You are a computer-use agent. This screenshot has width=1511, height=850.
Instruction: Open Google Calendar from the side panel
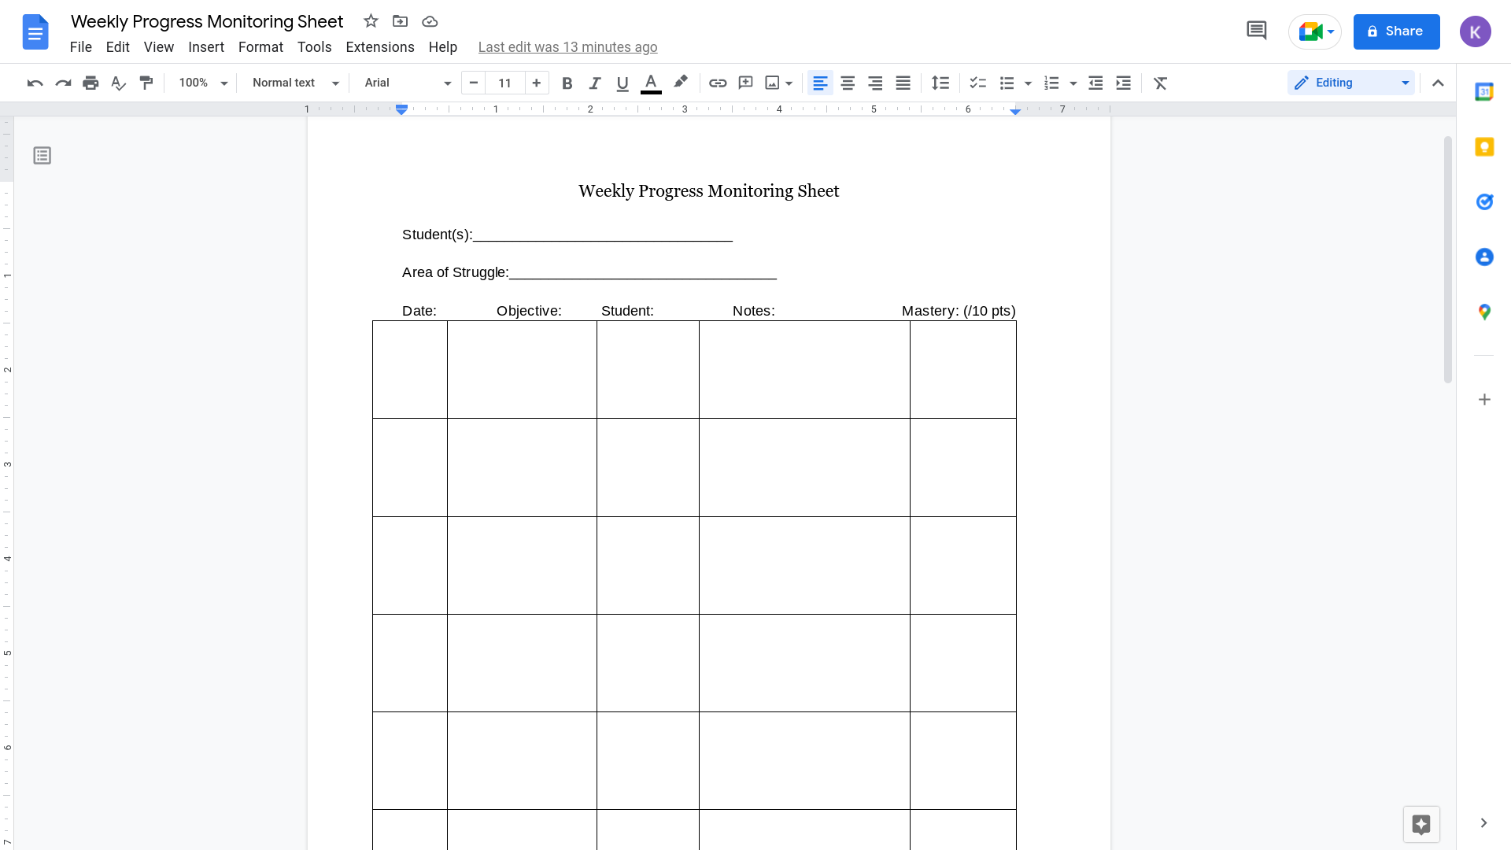tap(1485, 91)
